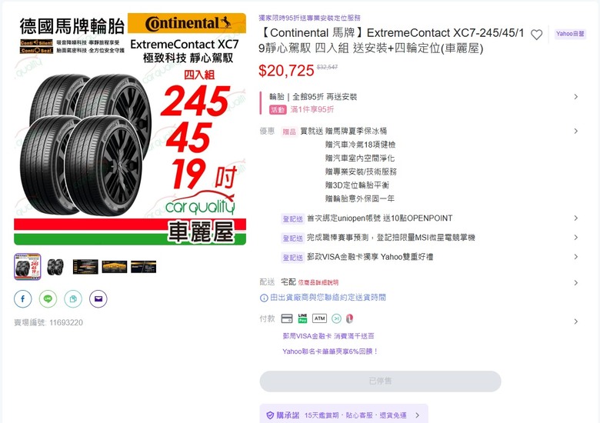The width and height of the screenshot is (600, 423).
Task: Select the second tire thumbnail image
Action: tap(55, 267)
